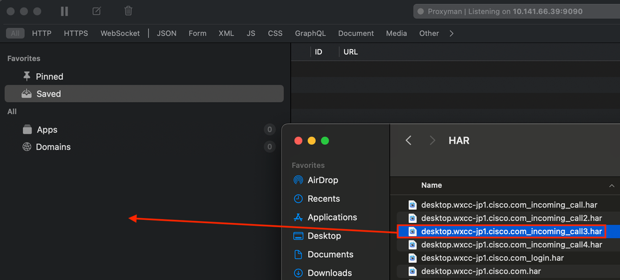Image resolution: width=620 pixels, height=280 pixels.
Task: Click the stack icon next to Apps
Action: tap(27, 129)
